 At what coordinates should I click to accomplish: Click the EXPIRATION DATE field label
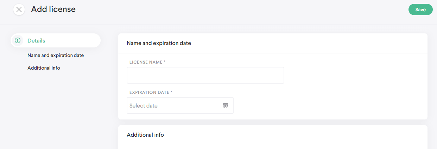point(149,92)
